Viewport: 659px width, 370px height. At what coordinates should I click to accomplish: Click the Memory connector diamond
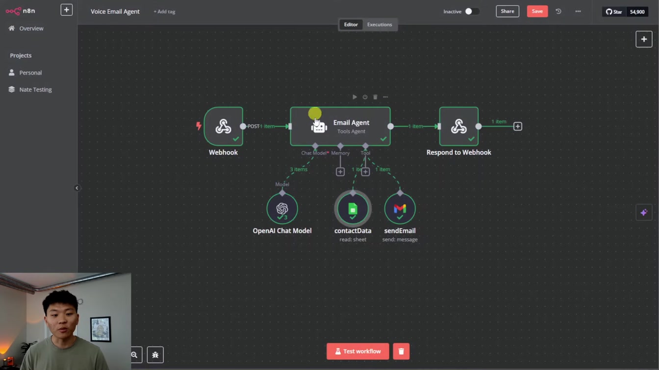click(340, 146)
